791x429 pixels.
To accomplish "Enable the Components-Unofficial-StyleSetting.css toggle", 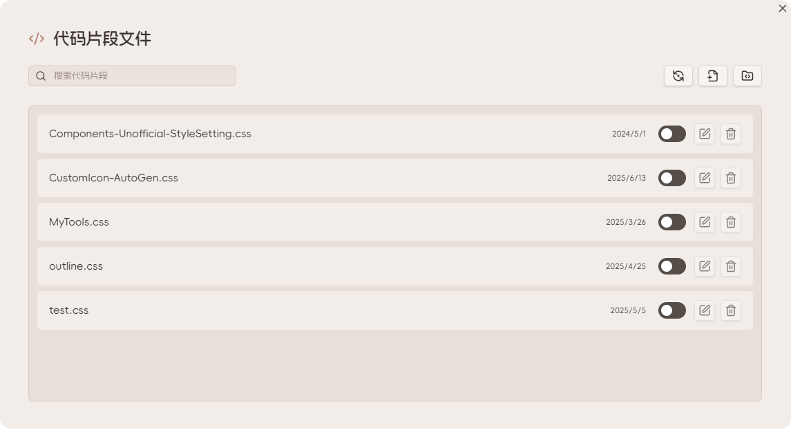I will pos(671,134).
